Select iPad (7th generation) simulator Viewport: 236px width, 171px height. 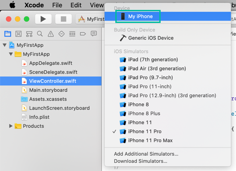[x=168, y=59]
